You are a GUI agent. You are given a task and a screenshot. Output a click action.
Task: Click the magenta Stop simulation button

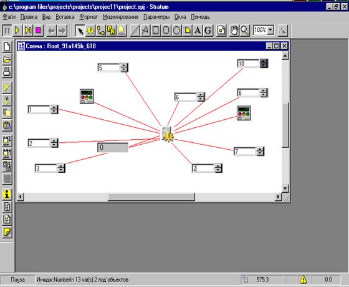(38, 31)
